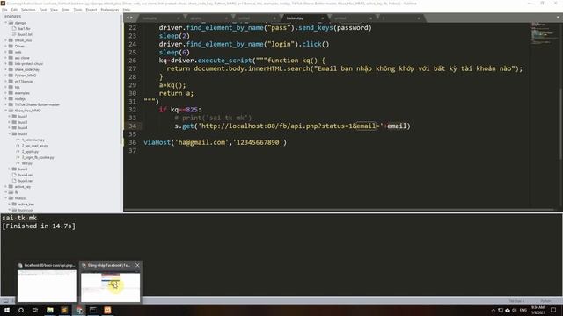Select the nodejs folder
The image size is (563, 316).
pyautogui.click(x=19, y=98)
